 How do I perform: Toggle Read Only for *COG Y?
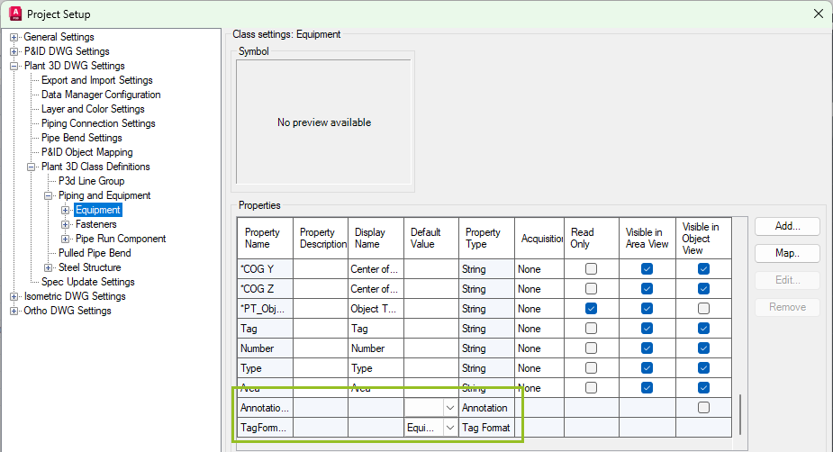tap(591, 268)
